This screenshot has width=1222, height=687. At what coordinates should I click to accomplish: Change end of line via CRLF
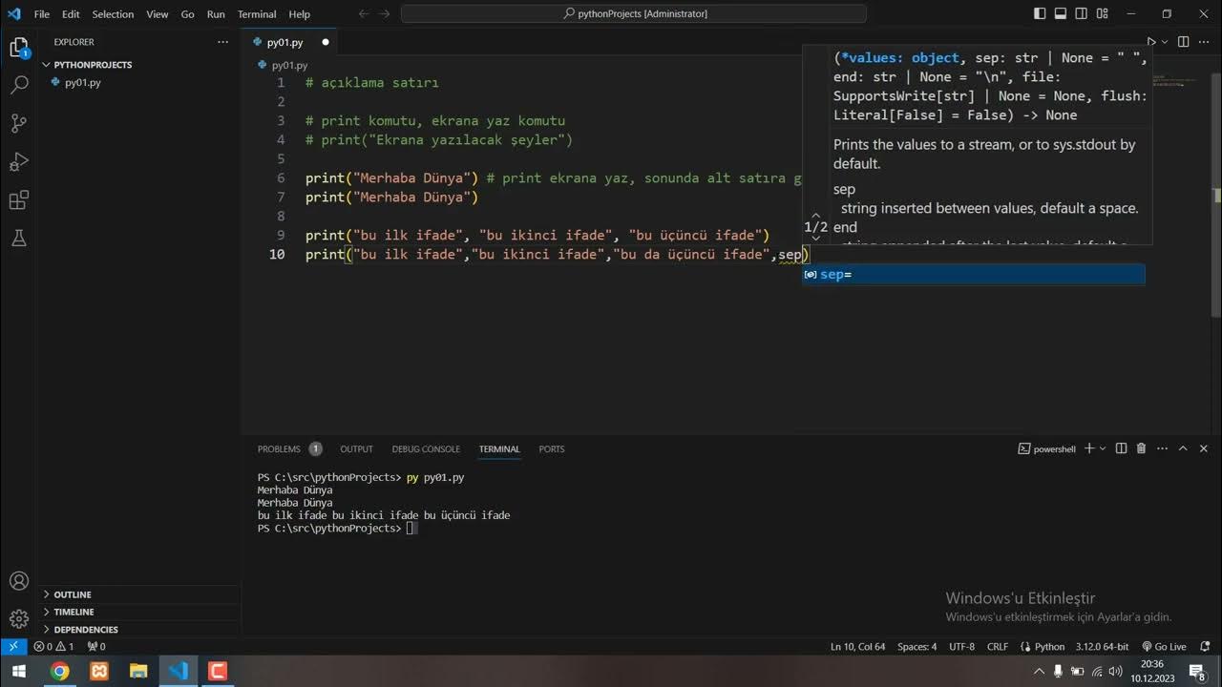tap(998, 646)
